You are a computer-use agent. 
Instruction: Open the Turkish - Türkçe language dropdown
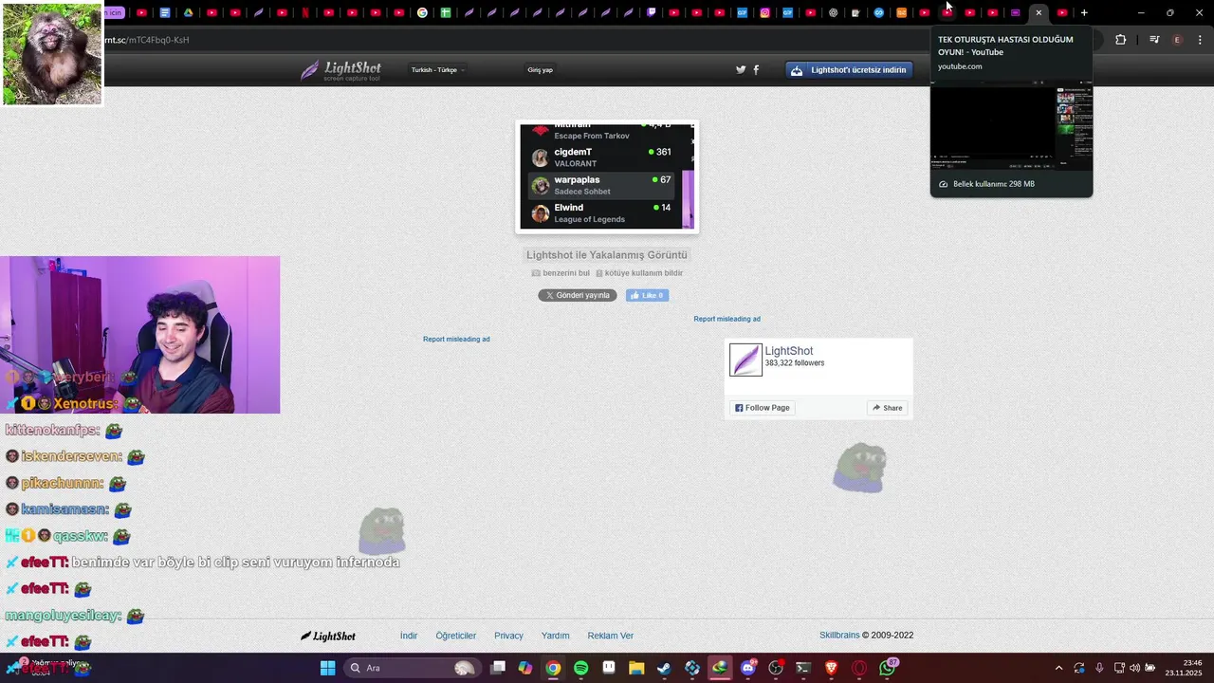(x=437, y=69)
